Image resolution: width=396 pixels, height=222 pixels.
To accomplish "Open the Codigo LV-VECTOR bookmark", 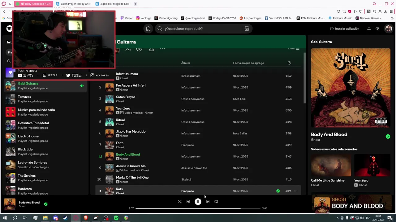I will (222, 18).
